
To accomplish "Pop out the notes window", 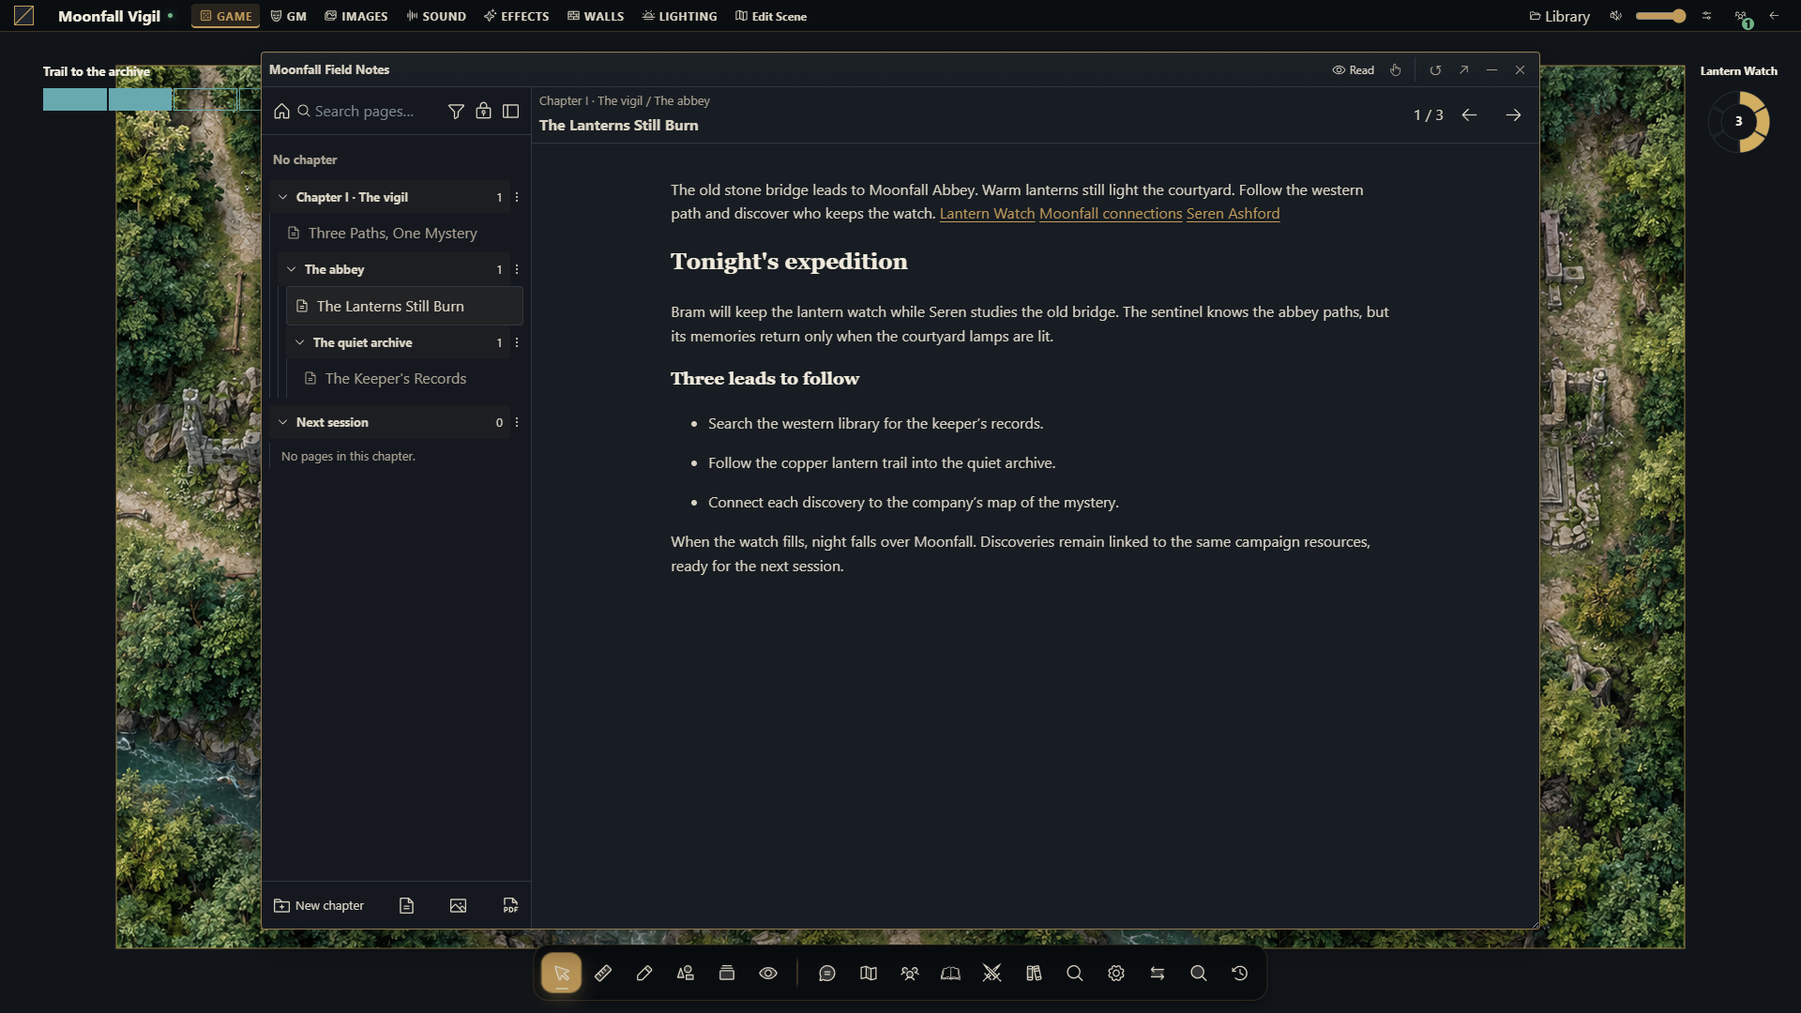I will 1463,69.
